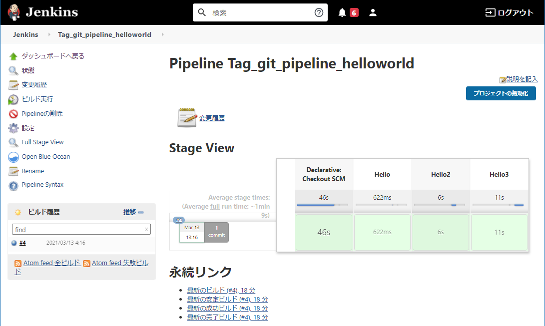Focus the 検索 search box
The width and height of the screenshot is (545, 326).
(261, 13)
